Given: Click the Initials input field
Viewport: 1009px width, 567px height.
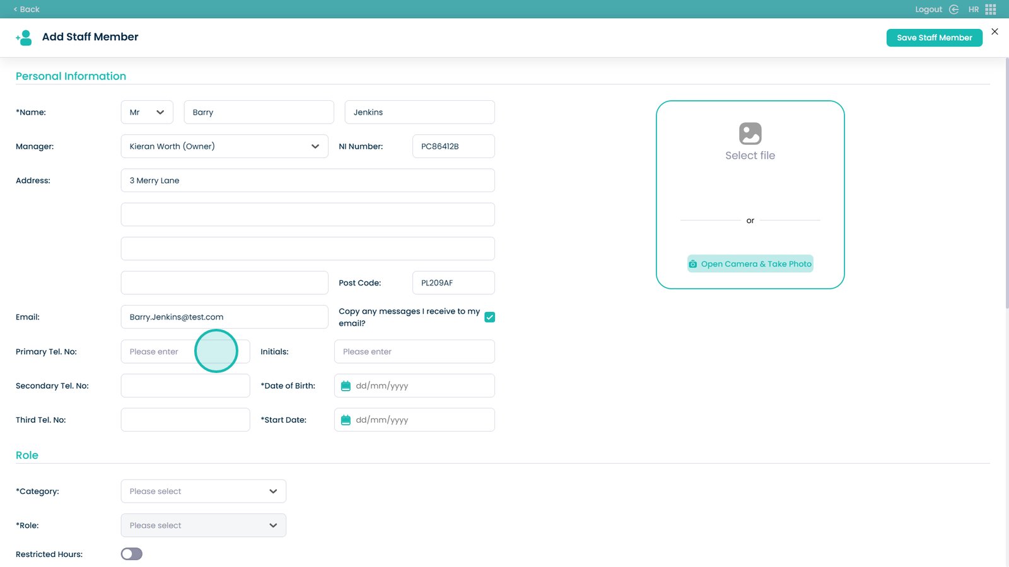Looking at the screenshot, I should click(x=414, y=352).
